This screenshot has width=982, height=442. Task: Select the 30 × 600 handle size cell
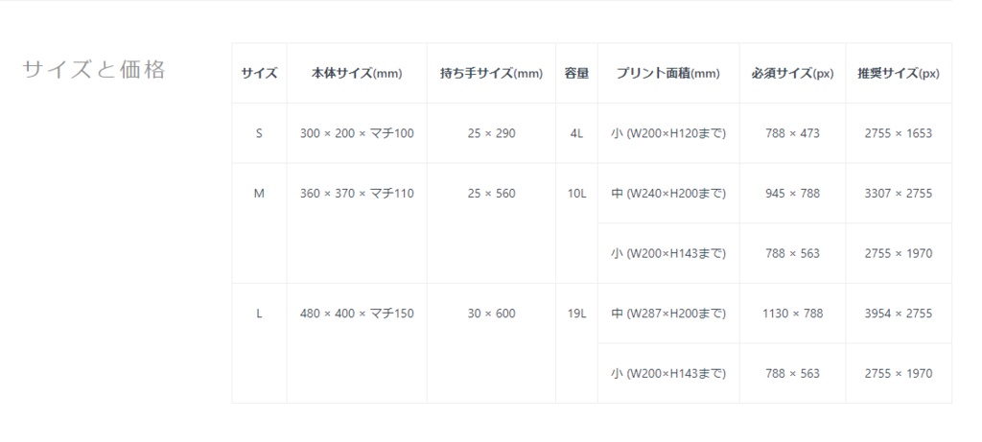tap(491, 314)
